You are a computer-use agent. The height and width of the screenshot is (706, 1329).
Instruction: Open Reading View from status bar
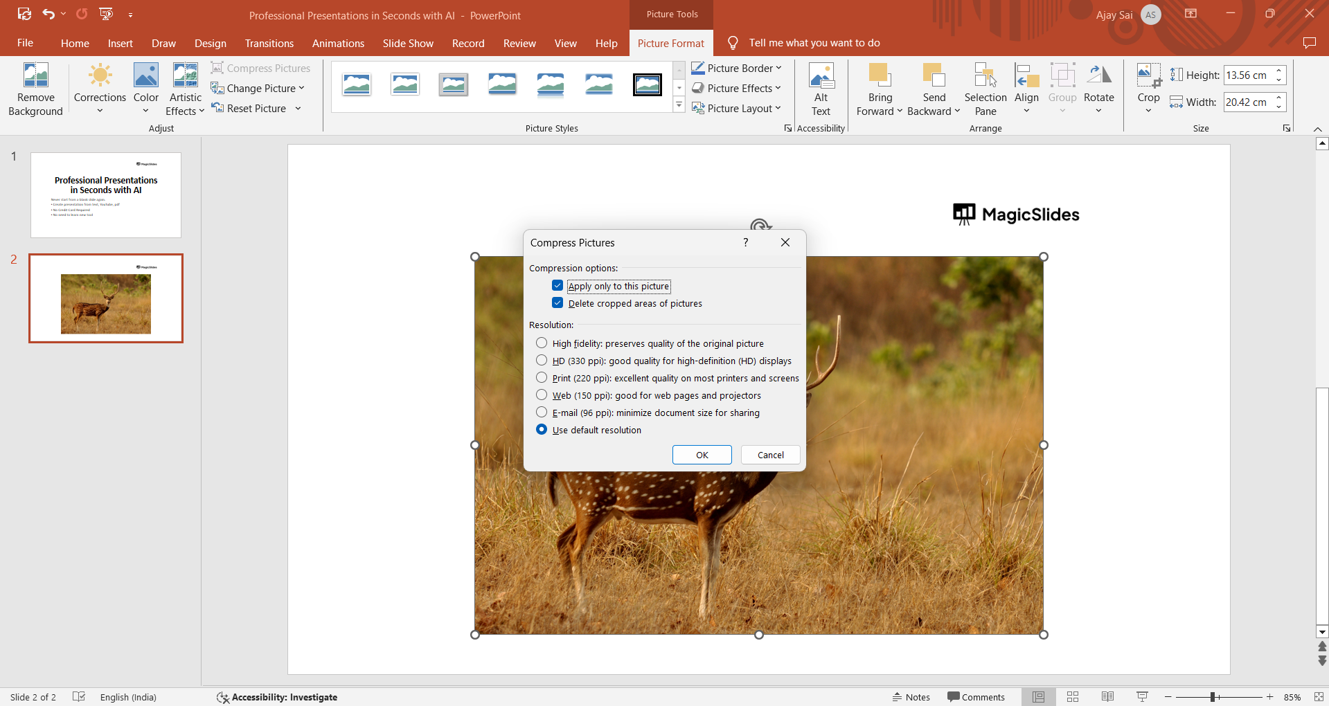pos(1107,697)
